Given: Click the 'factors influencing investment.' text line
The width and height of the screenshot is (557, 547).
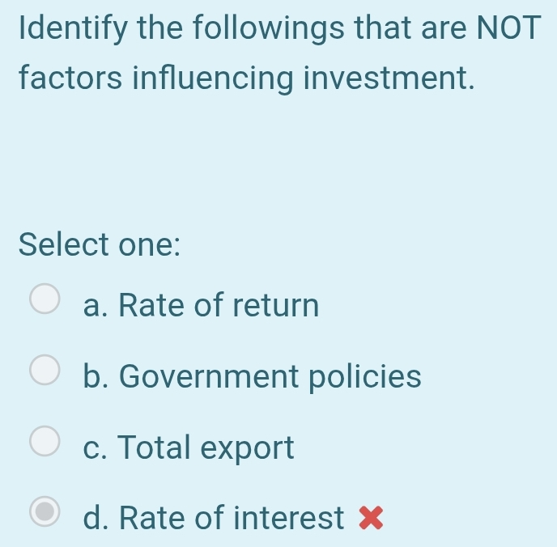Looking at the screenshot, I should pos(245,78).
